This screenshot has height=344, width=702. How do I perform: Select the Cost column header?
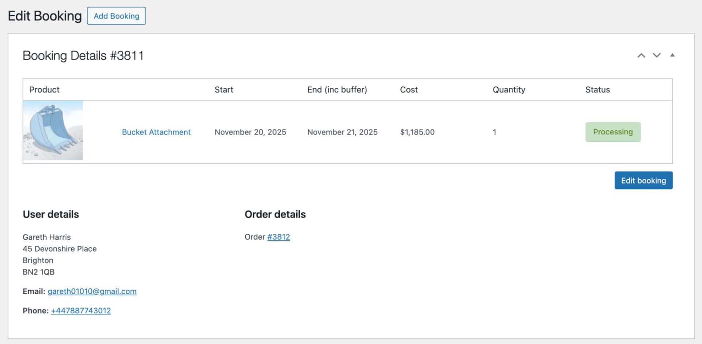click(409, 89)
